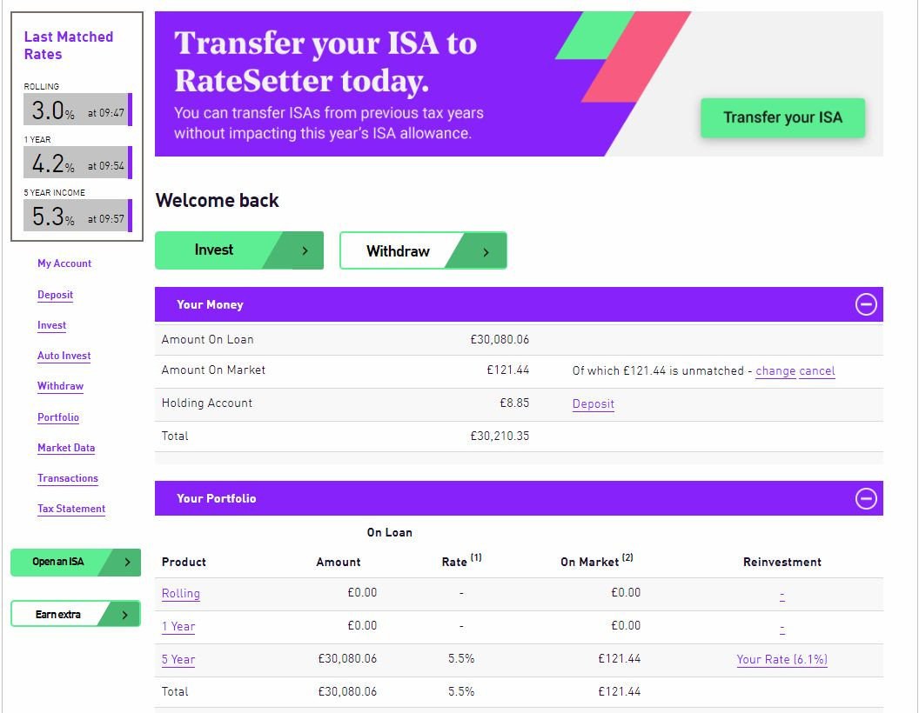Viewport: 919px width, 713px height.
Task: Click the Transfer your ISA banner headline
Action: [x=325, y=62]
